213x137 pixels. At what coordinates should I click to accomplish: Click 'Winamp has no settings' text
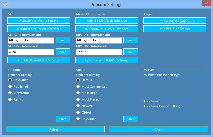click(x=162, y=75)
